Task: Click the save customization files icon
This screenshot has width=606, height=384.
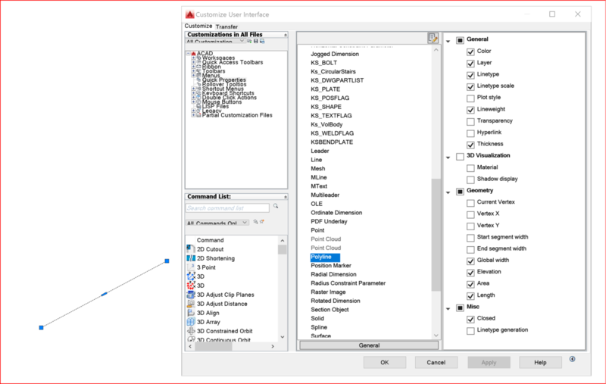Action: (256, 41)
